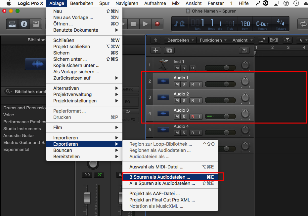Mute the Audio 1 track

tap(177, 84)
